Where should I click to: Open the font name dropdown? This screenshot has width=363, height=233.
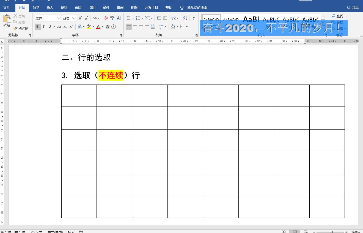click(59, 18)
